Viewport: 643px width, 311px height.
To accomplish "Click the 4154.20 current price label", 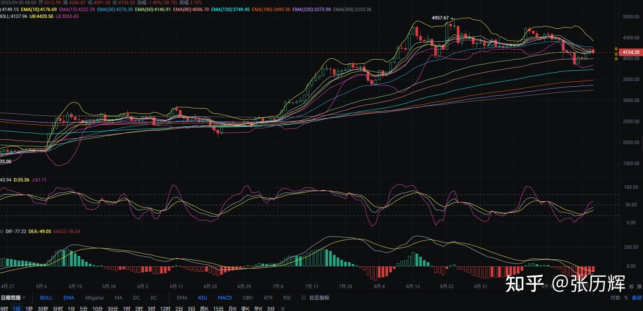I will point(630,52).
